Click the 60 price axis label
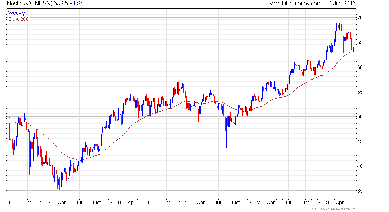 360,67
